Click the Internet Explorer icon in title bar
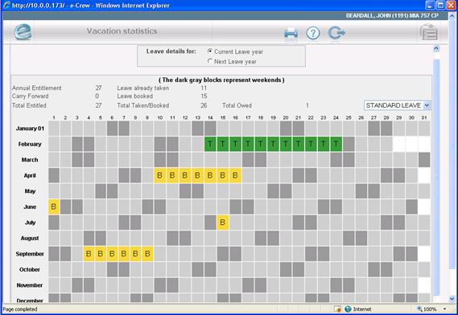458x315 pixels. click(x=6, y=6)
